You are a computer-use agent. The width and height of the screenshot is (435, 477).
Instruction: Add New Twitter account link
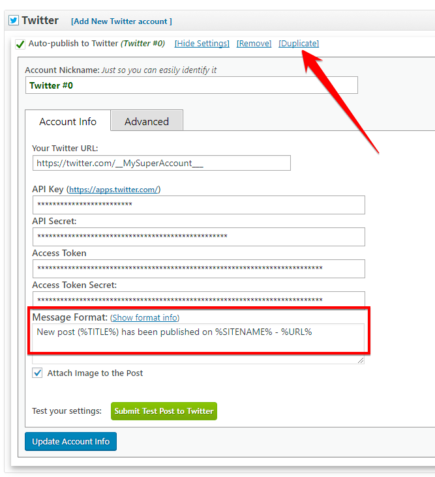pos(121,22)
